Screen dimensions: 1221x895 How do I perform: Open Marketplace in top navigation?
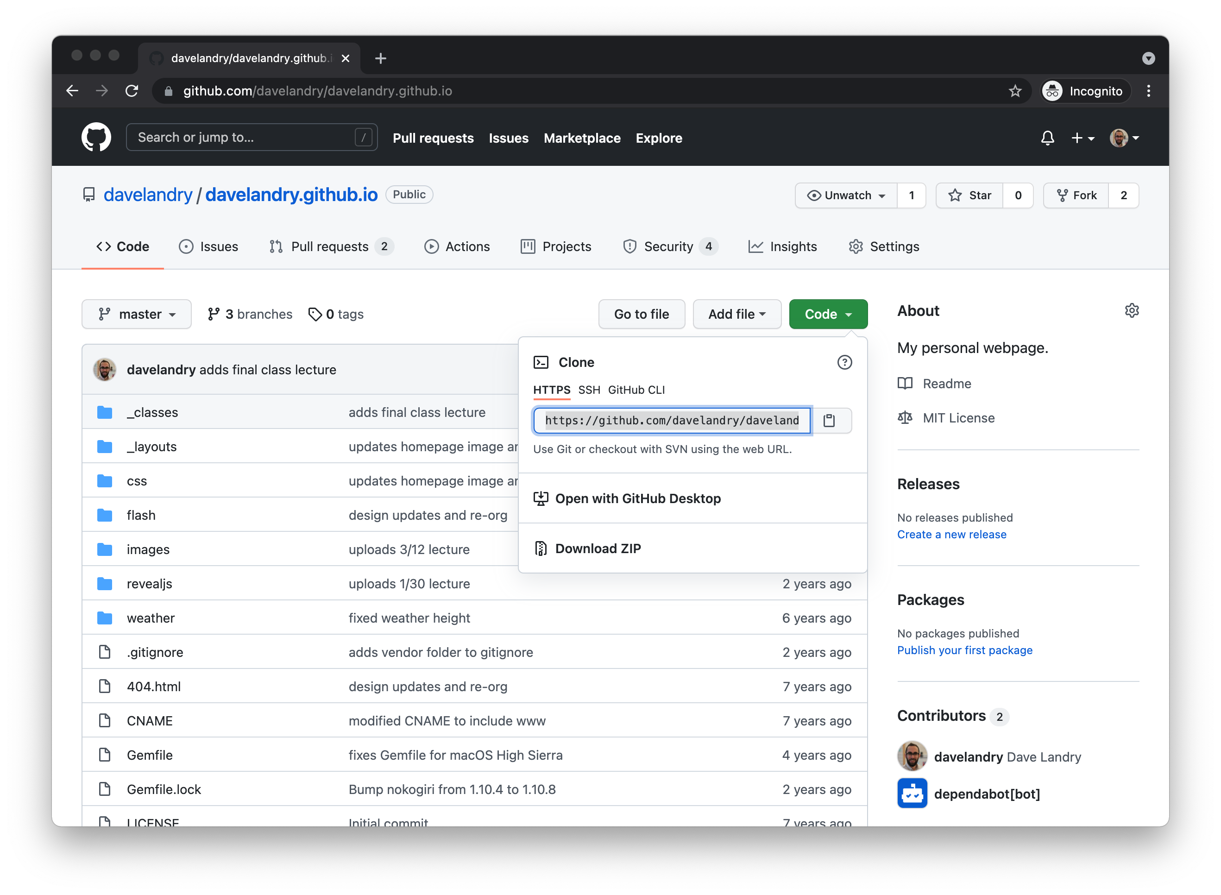tap(582, 138)
